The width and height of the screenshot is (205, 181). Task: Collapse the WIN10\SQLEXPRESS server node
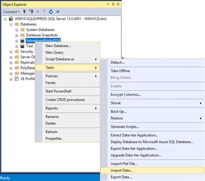point(5,19)
